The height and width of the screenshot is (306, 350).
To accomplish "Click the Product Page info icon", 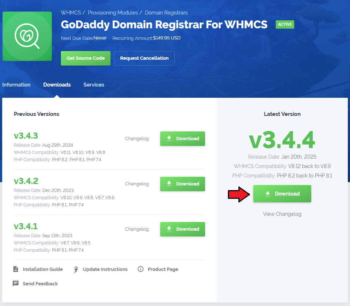I will tap(141, 269).
